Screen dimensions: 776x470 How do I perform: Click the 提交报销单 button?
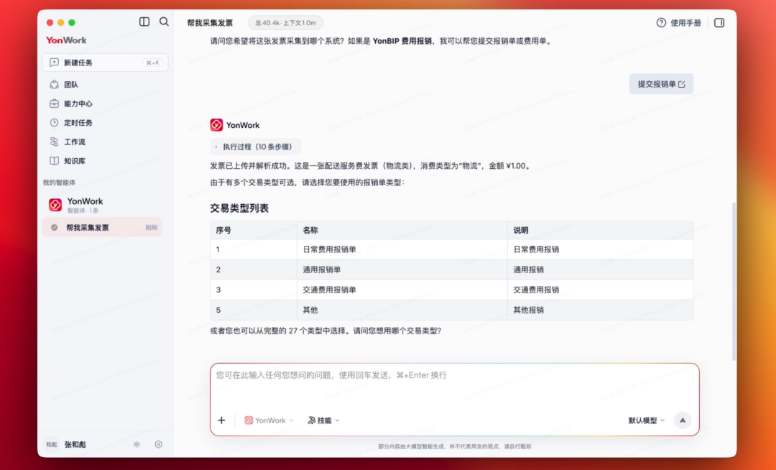coord(661,84)
